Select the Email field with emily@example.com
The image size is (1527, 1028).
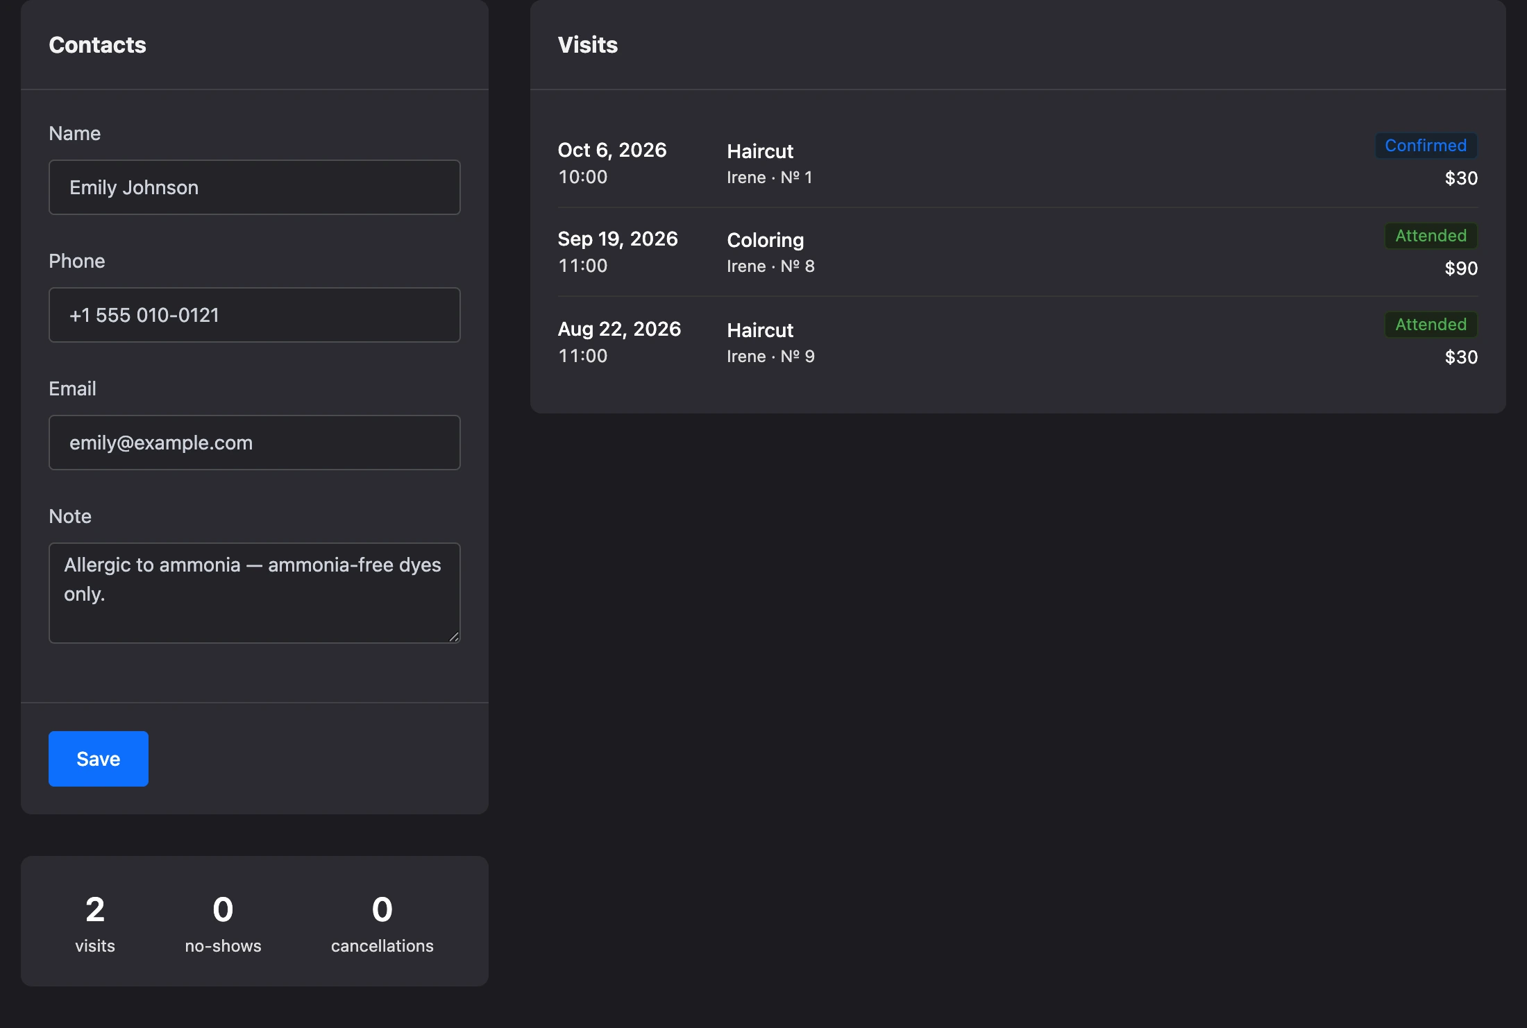coord(255,443)
